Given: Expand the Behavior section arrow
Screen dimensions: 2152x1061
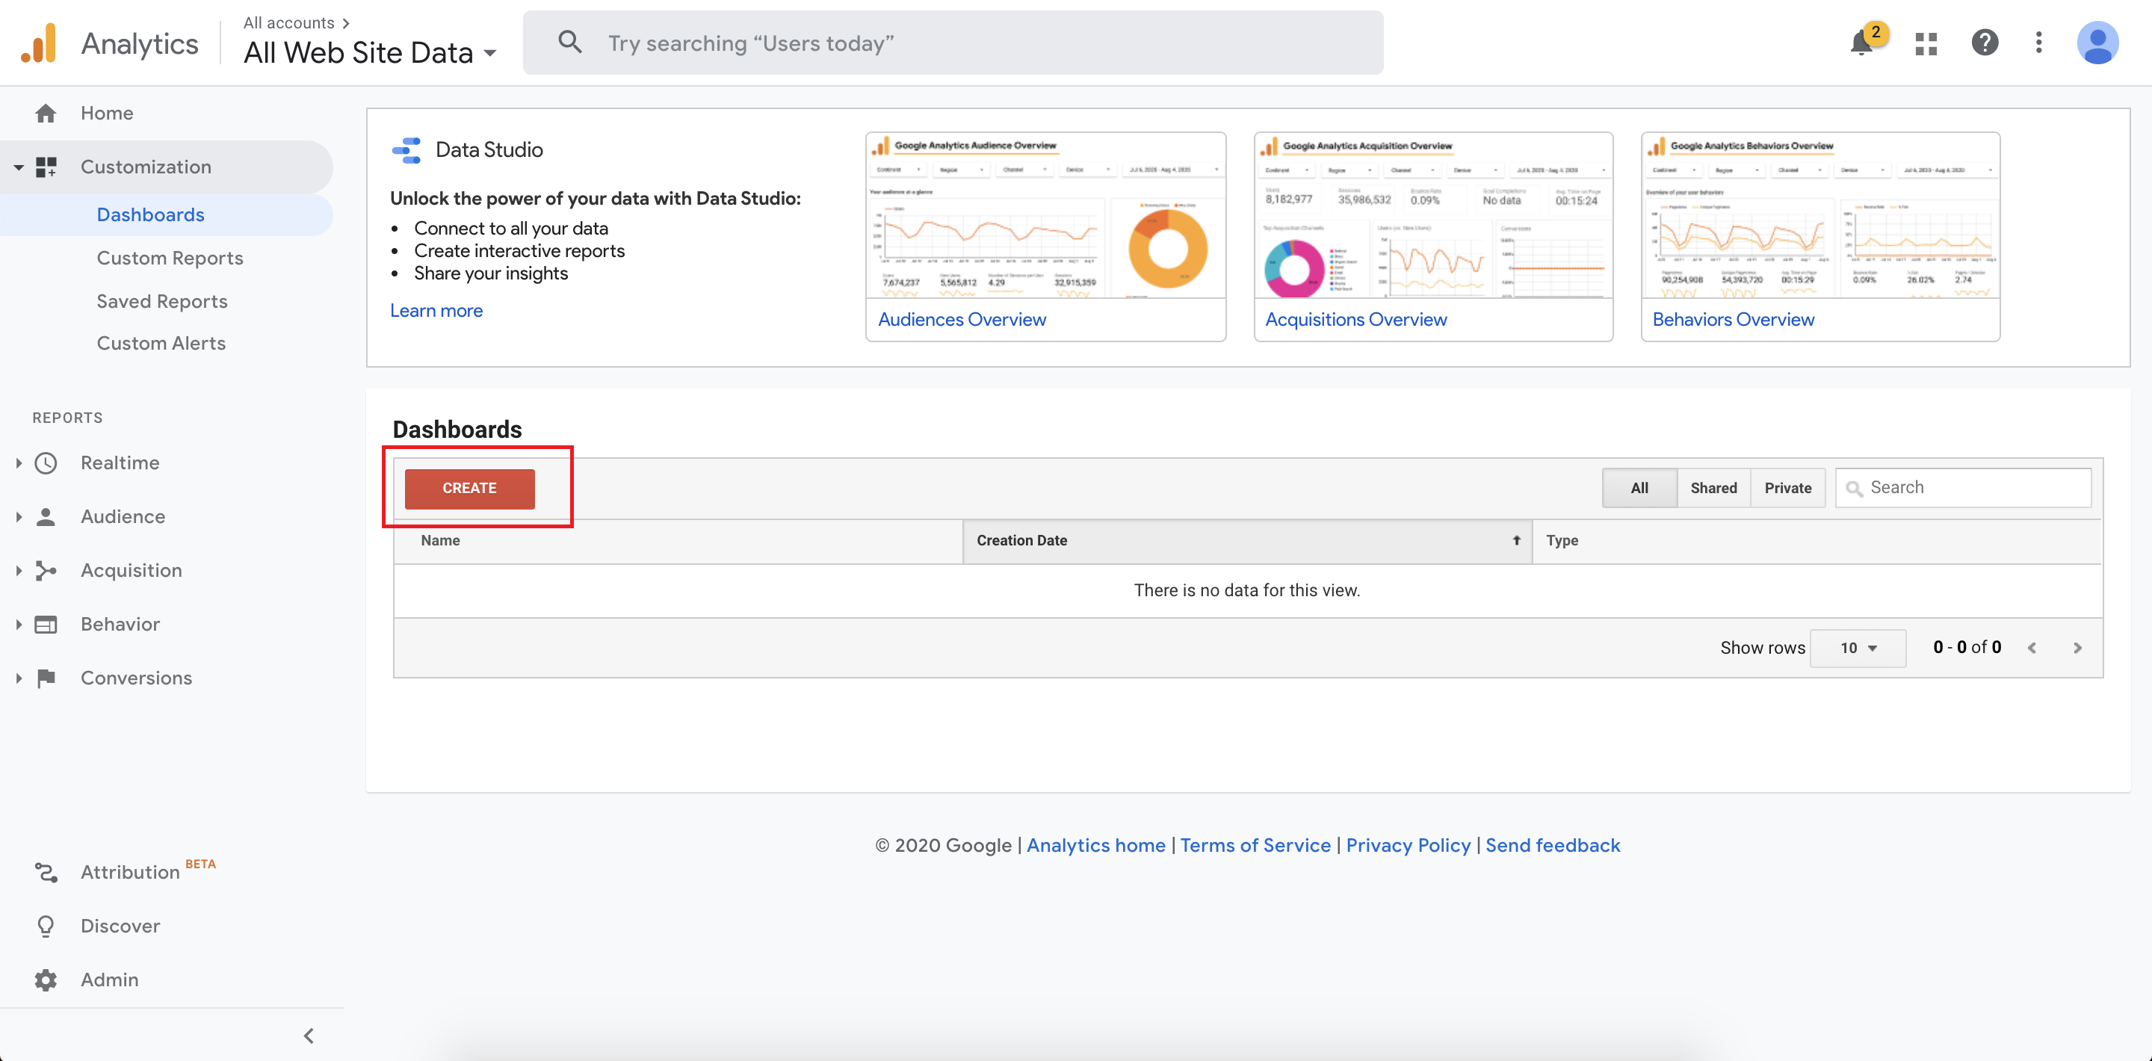Looking at the screenshot, I should [x=19, y=624].
